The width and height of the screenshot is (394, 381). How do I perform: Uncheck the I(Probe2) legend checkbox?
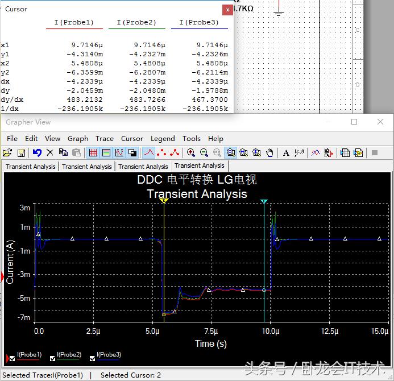click(52, 359)
